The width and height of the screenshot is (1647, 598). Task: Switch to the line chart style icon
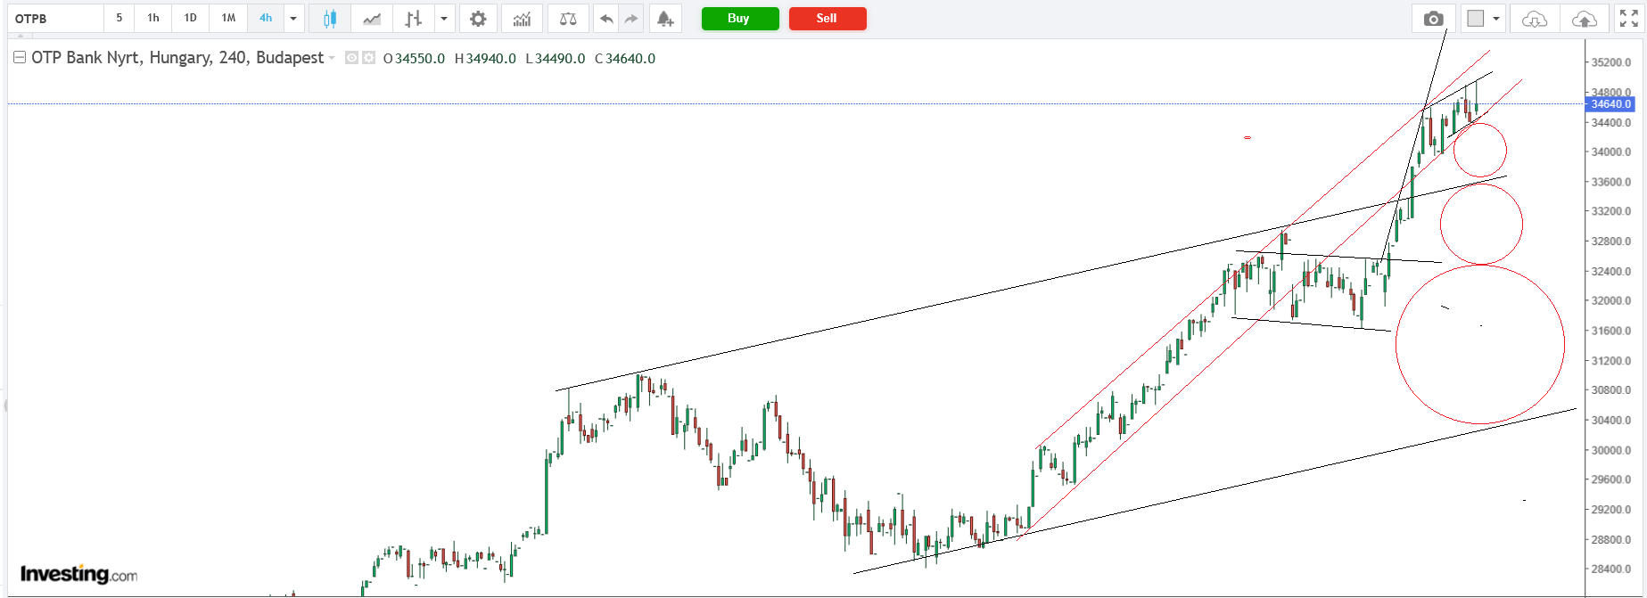(x=372, y=19)
